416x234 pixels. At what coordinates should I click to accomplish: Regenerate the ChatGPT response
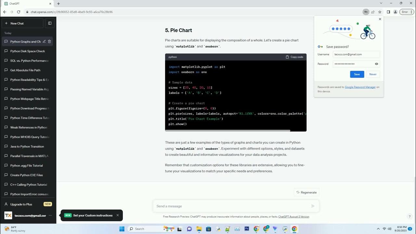point(306,192)
